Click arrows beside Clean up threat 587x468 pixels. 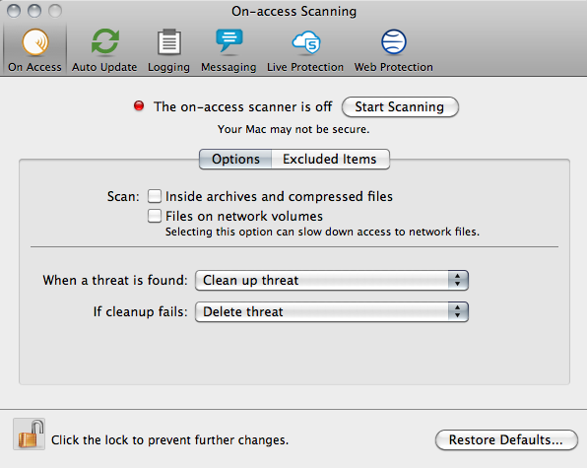tap(457, 280)
